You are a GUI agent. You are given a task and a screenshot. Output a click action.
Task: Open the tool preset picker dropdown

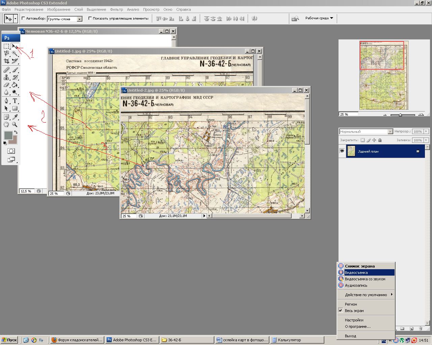point(16,19)
